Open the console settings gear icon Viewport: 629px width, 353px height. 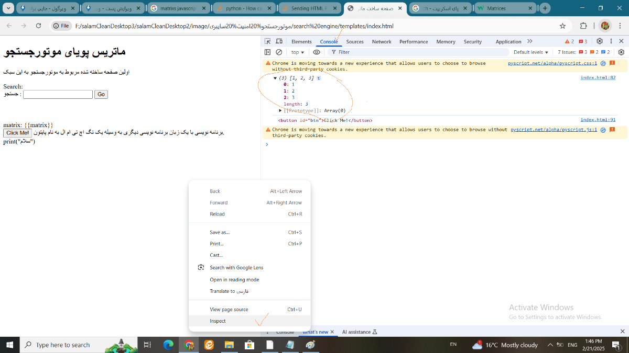pos(621,52)
